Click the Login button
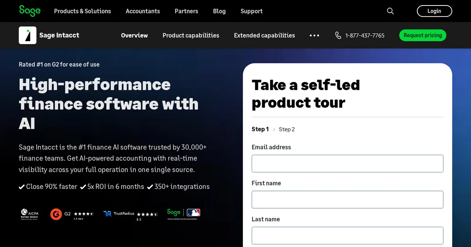This screenshot has height=247, width=471. point(434,11)
